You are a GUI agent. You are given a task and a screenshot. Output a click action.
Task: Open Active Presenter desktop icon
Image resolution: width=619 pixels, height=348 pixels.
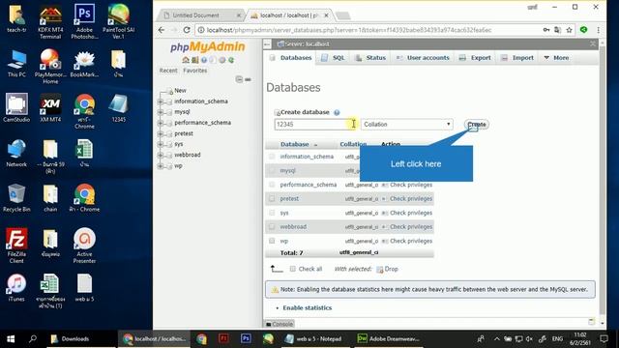point(84,246)
